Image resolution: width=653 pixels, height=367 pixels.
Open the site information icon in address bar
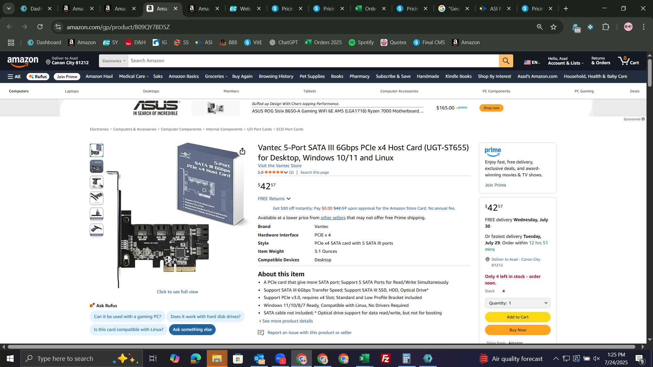58,27
